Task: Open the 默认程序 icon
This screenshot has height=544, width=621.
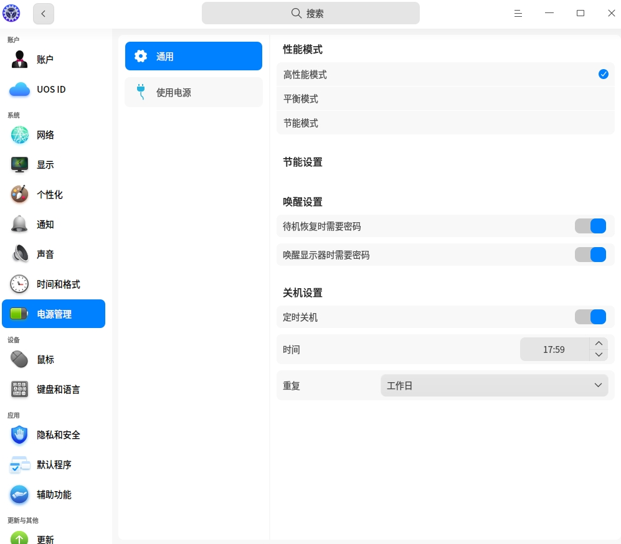Action: pyautogui.click(x=19, y=464)
